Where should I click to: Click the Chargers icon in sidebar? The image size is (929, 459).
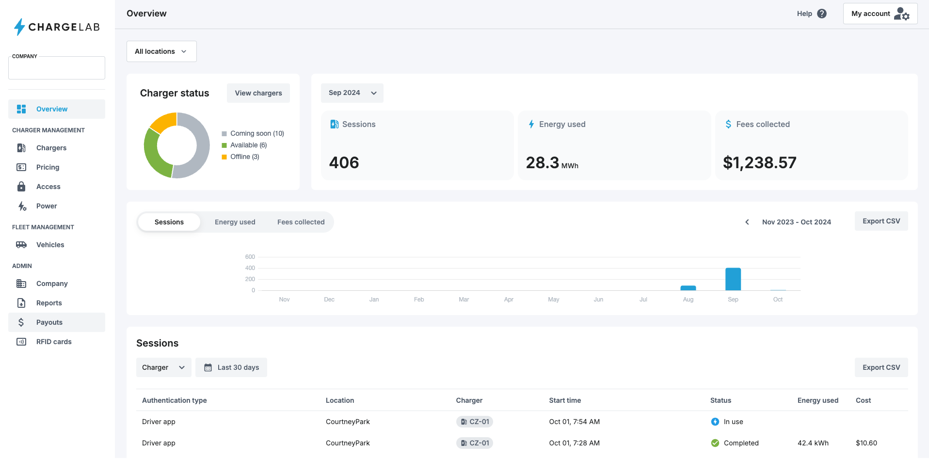[x=21, y=148]
